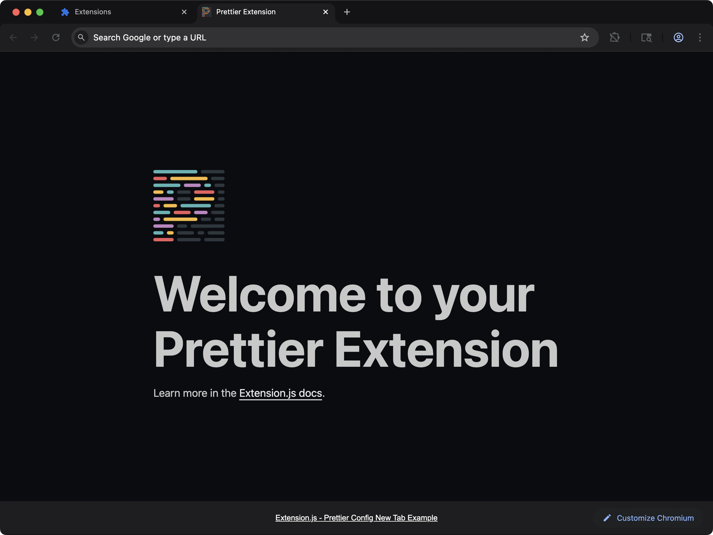Open a new tab with the plus button
713x535 pixels.
(347, 12)
